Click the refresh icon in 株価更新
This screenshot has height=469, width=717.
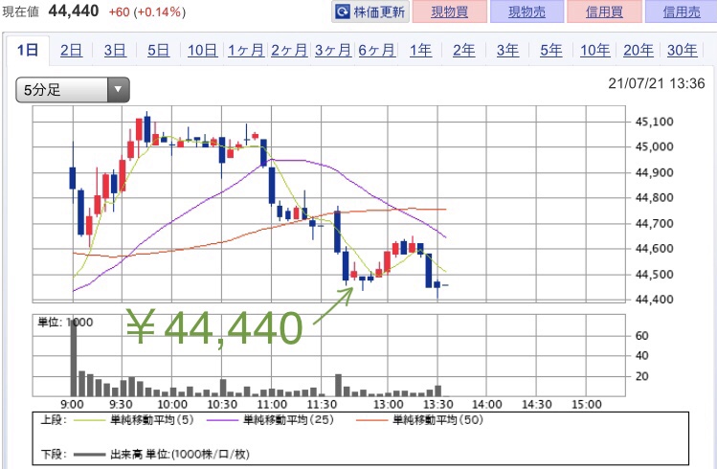pos(343,11)
